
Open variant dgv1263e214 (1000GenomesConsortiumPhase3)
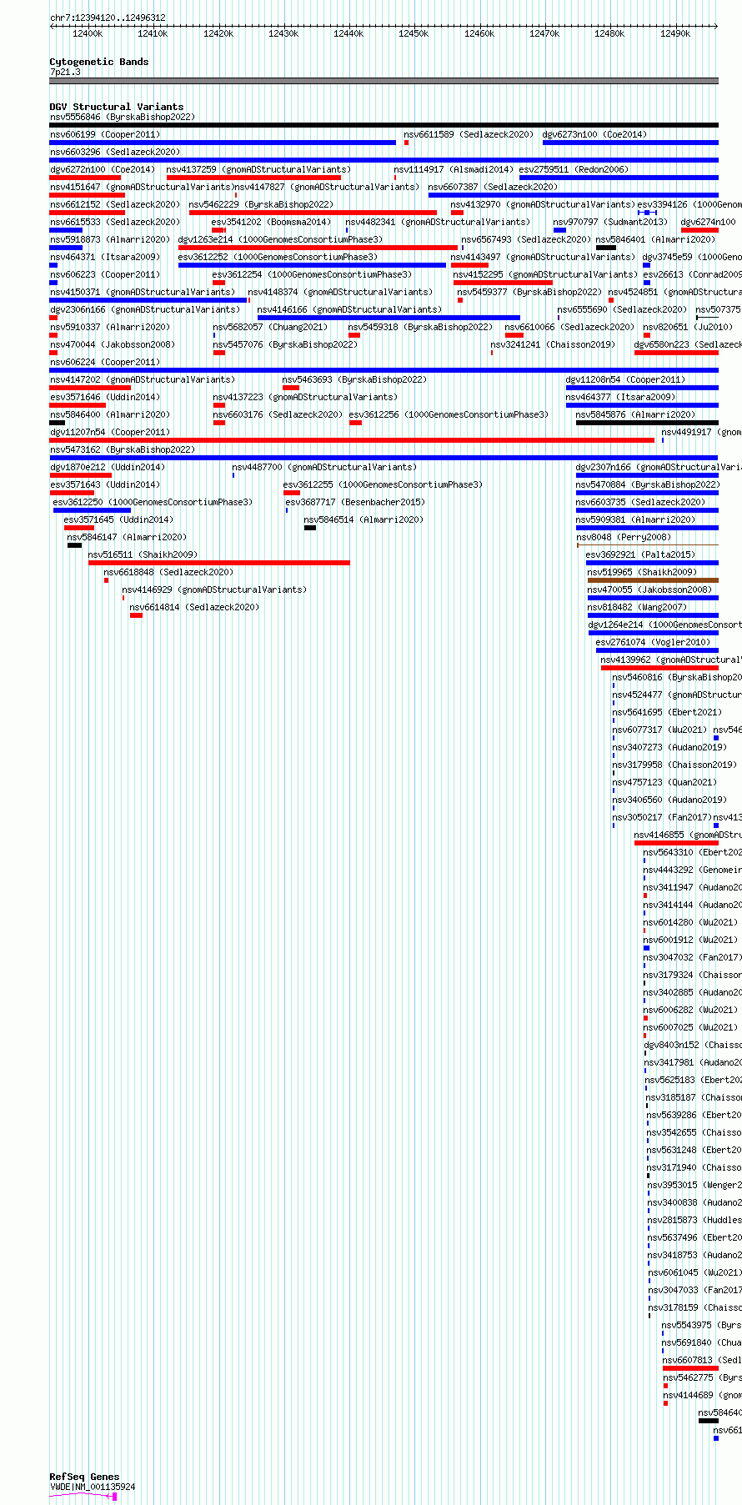coord(280,239)
